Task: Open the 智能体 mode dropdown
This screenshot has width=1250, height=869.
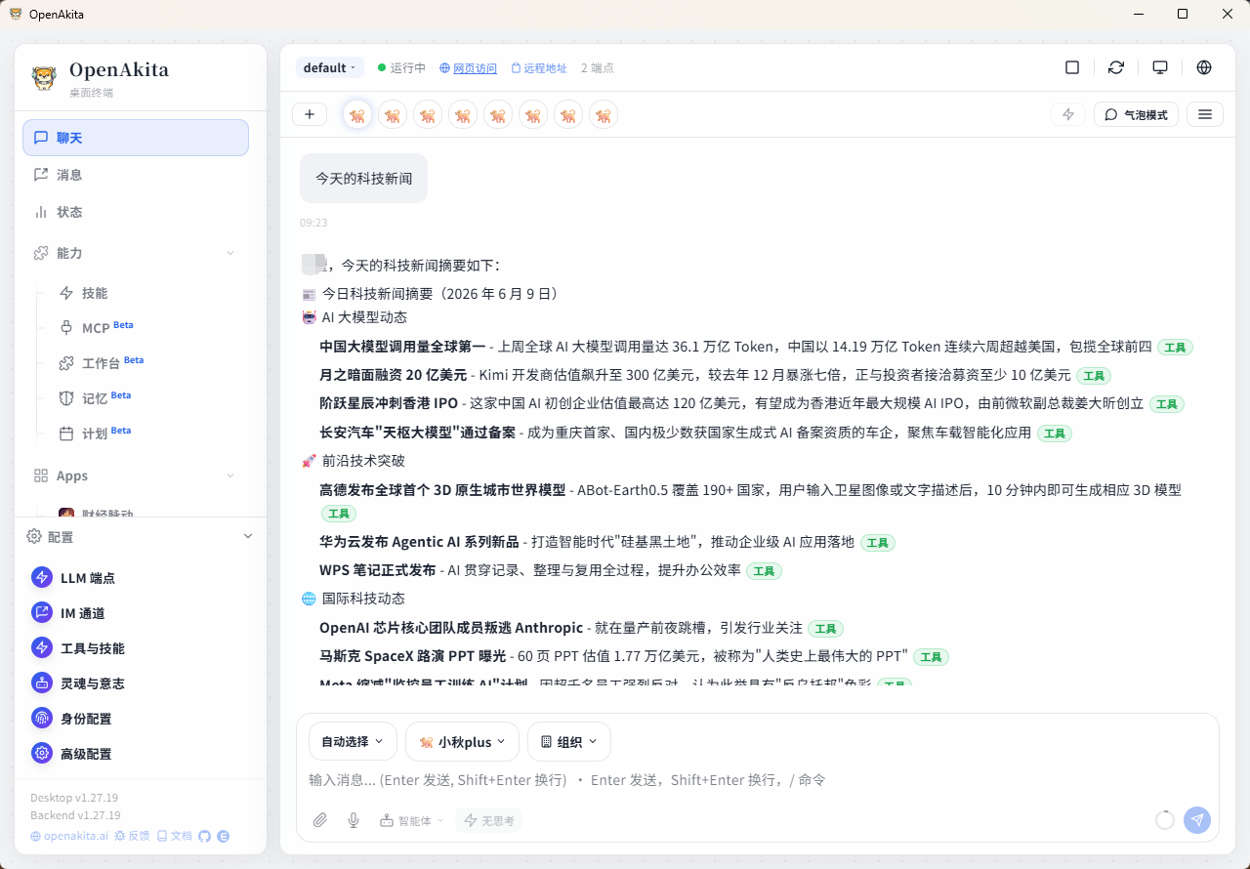Action: pos(411,821)
